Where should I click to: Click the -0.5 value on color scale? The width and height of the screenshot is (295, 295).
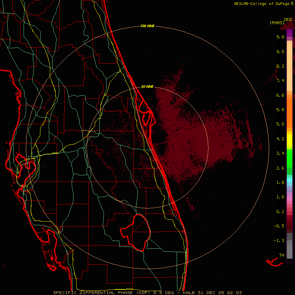pos(279,226)
